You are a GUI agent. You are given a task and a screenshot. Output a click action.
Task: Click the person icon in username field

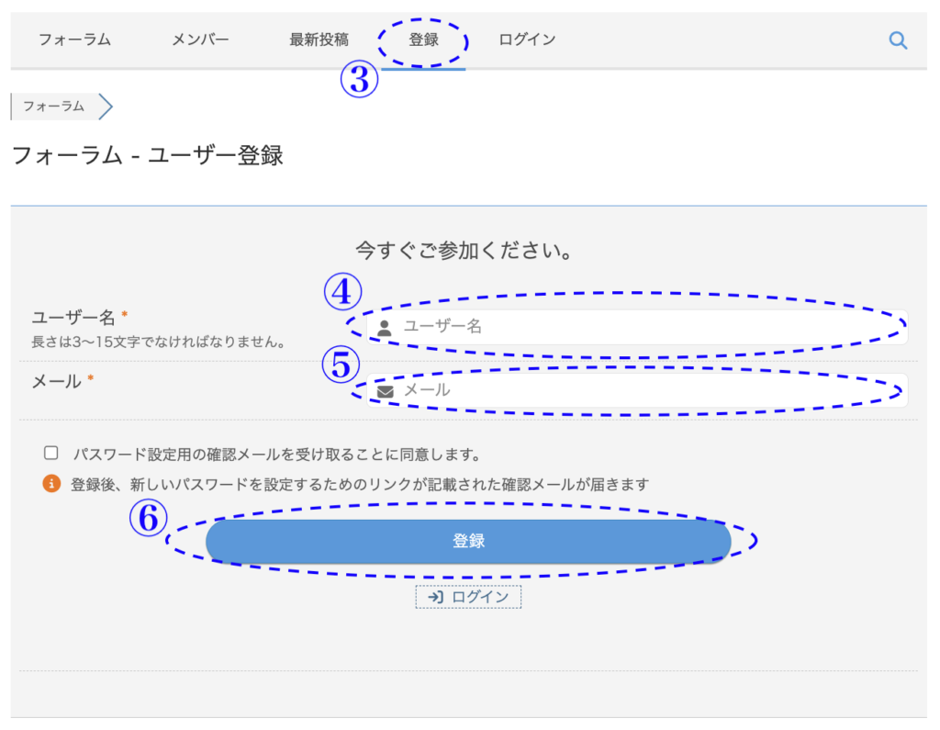pyautogui.click(x=385, y=327)
